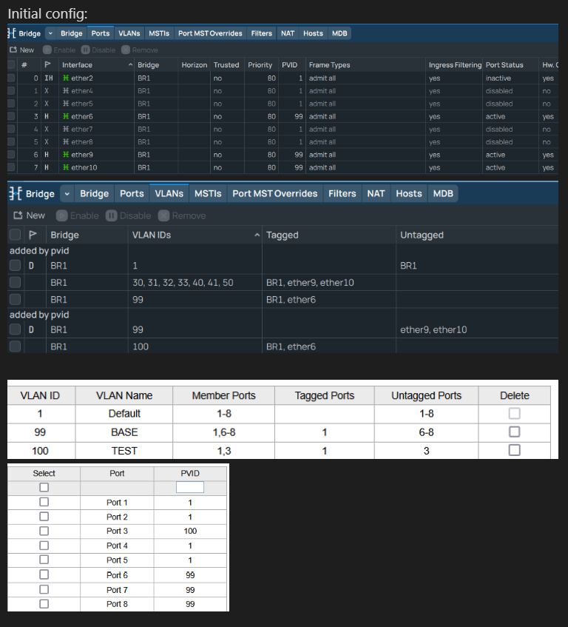Image resolution: width=568 pixels, height=627 pixels.
Task: Open MDB tab in lower panel
Action: pos(443,193)
